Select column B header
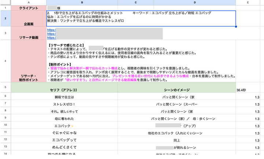Screen dimensions: 264x159 (x=82, y=3)
